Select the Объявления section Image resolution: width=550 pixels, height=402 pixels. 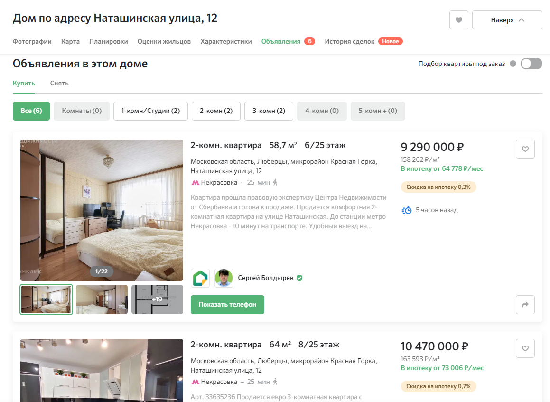[280, 41]
